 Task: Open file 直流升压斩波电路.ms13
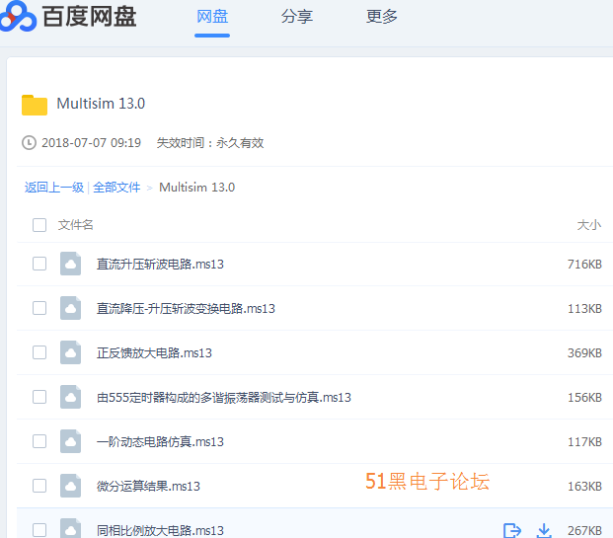click(160, 265)
